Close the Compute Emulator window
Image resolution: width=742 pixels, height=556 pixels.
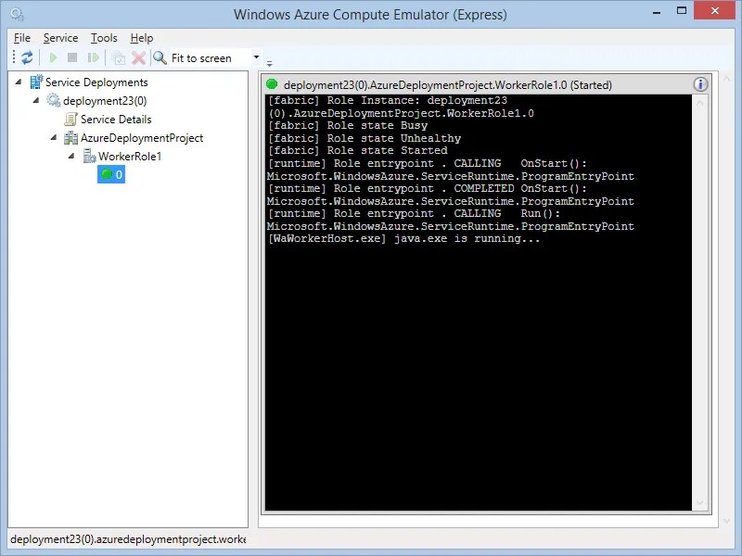[714, 10]
